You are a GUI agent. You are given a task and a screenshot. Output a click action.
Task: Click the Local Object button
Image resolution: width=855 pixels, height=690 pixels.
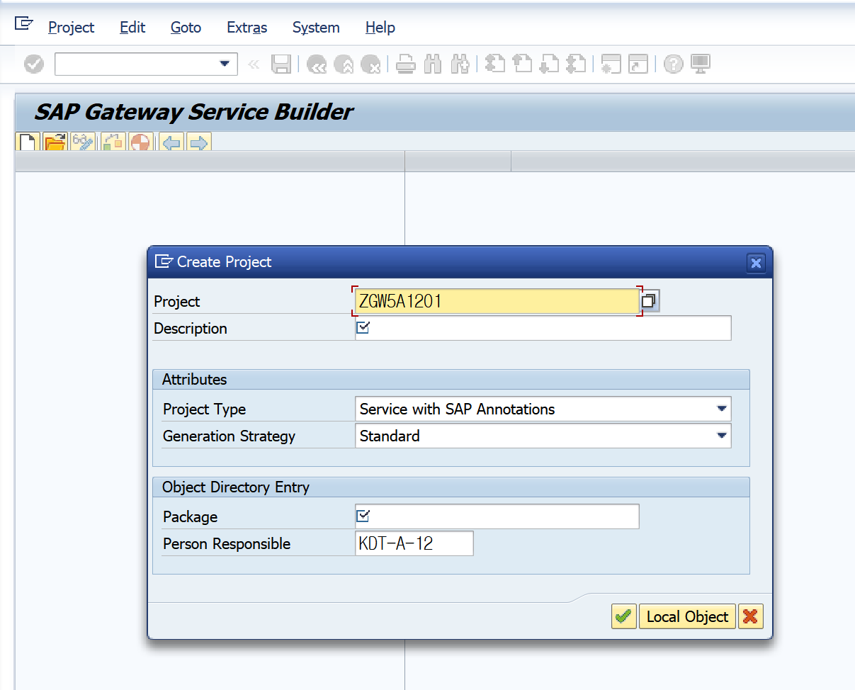(x=687, y=616)
